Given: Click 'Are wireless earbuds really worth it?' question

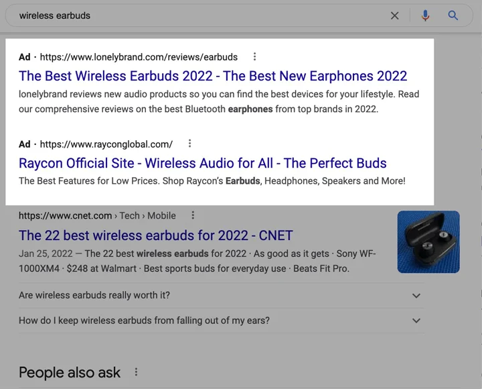Looking at the screenshot, I should point(94,295).
